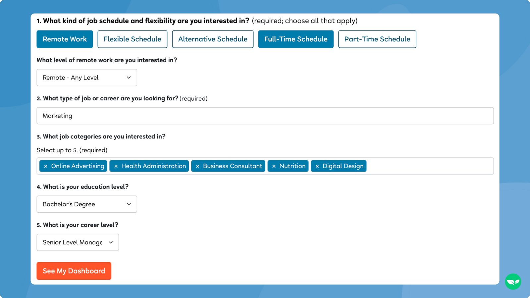Remove the Digital Design category tag
The image size is (530, 298).
click(x=317, y=166)
